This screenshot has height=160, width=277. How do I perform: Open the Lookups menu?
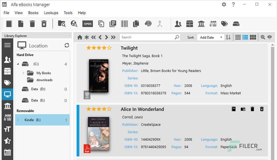click(51, 13)
